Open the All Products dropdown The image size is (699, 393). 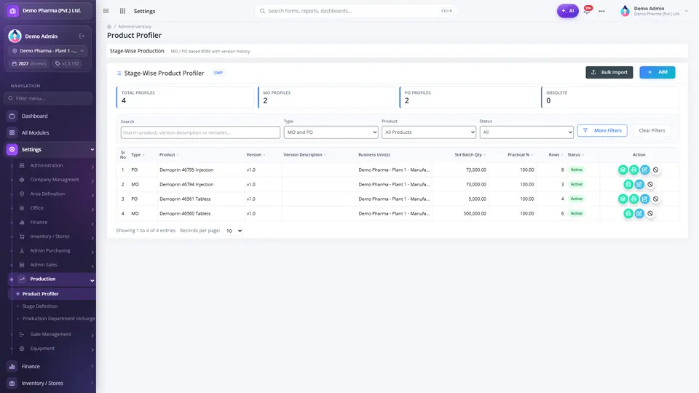pos(429,132)
